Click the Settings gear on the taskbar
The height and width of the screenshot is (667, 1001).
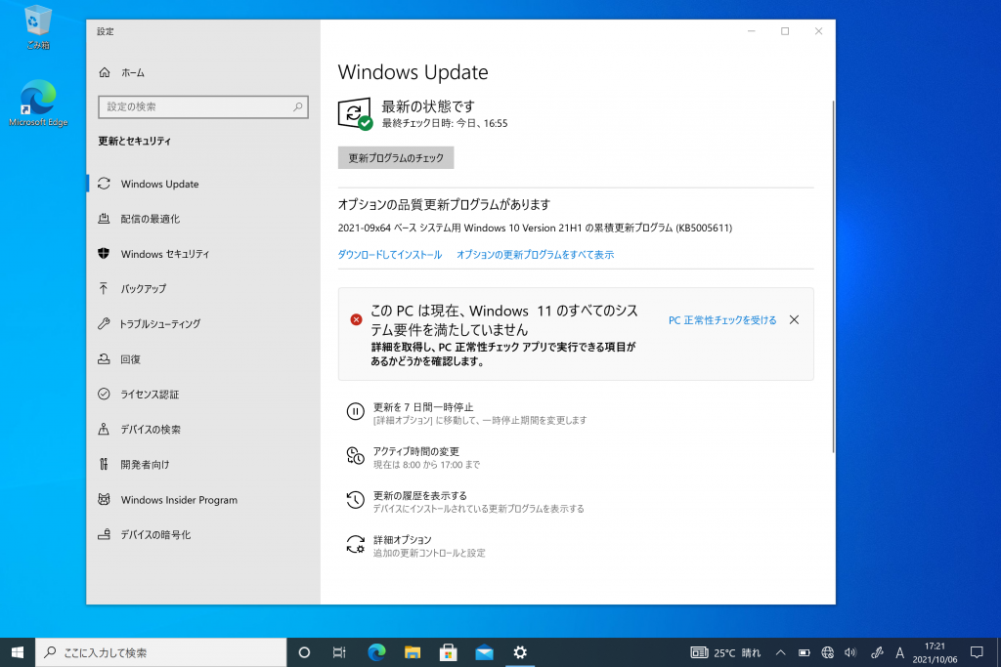[520, 652]
